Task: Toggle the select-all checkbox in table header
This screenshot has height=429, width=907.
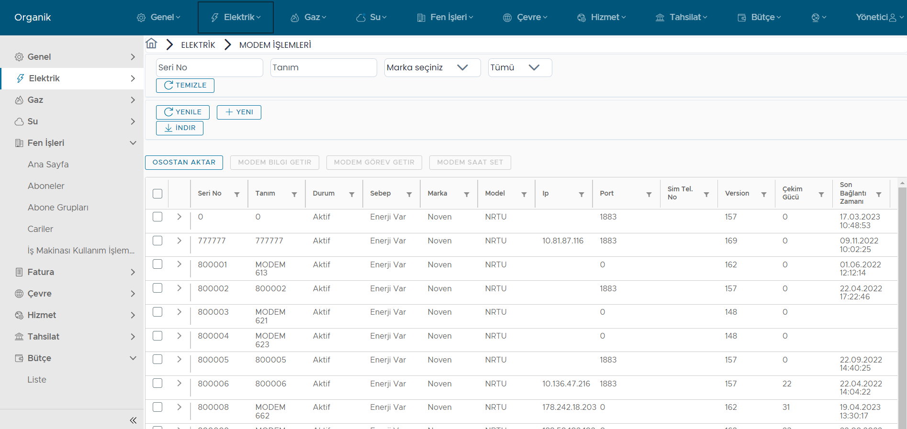Action: (x=157, y=194)
